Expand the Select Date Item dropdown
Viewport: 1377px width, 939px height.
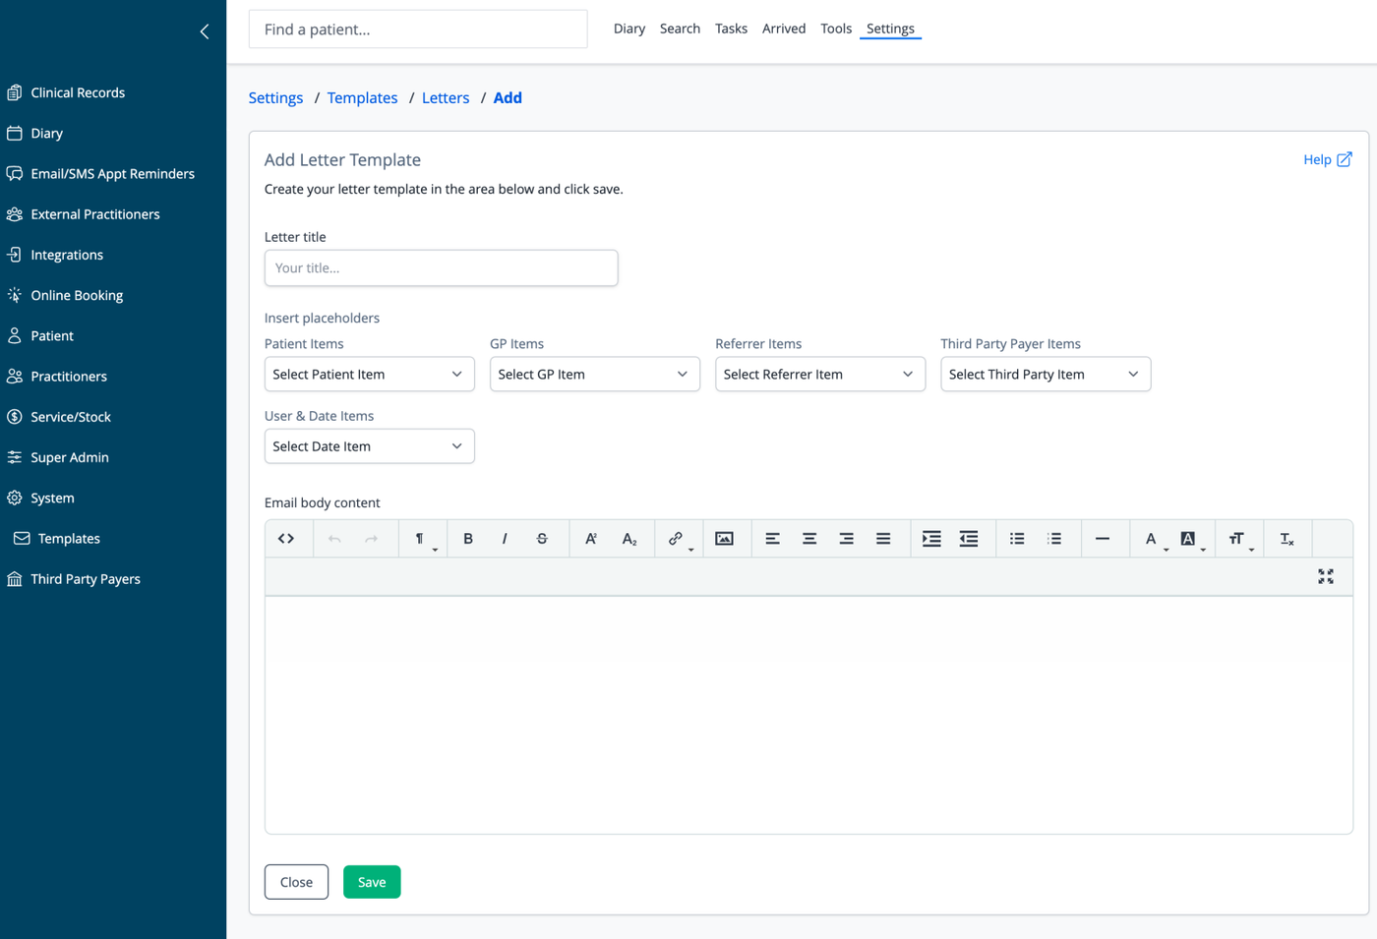369,446
